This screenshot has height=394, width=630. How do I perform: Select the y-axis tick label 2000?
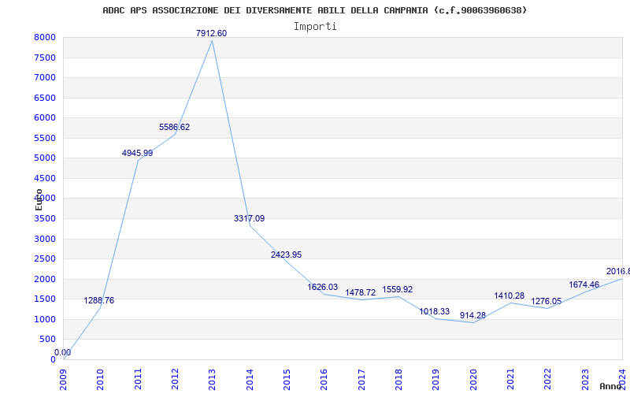[45, 280]
